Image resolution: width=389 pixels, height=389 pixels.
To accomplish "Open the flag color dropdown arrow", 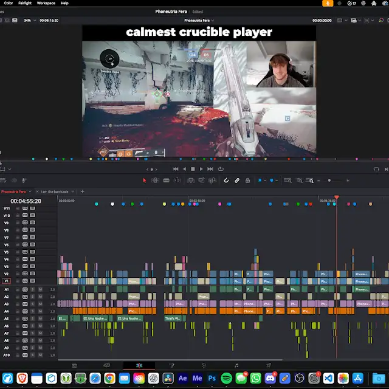I will [x=265, y=181].
